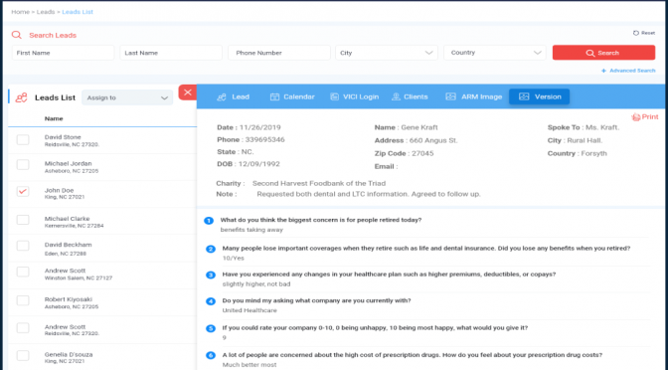Click the Print printer icon
The height and width of the screenshot is (370, 668).
coord(635,117)
